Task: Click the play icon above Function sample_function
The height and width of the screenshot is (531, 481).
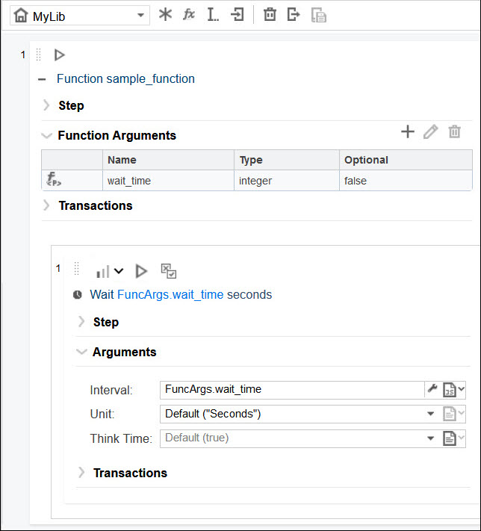Action: (x=60, y=55)
